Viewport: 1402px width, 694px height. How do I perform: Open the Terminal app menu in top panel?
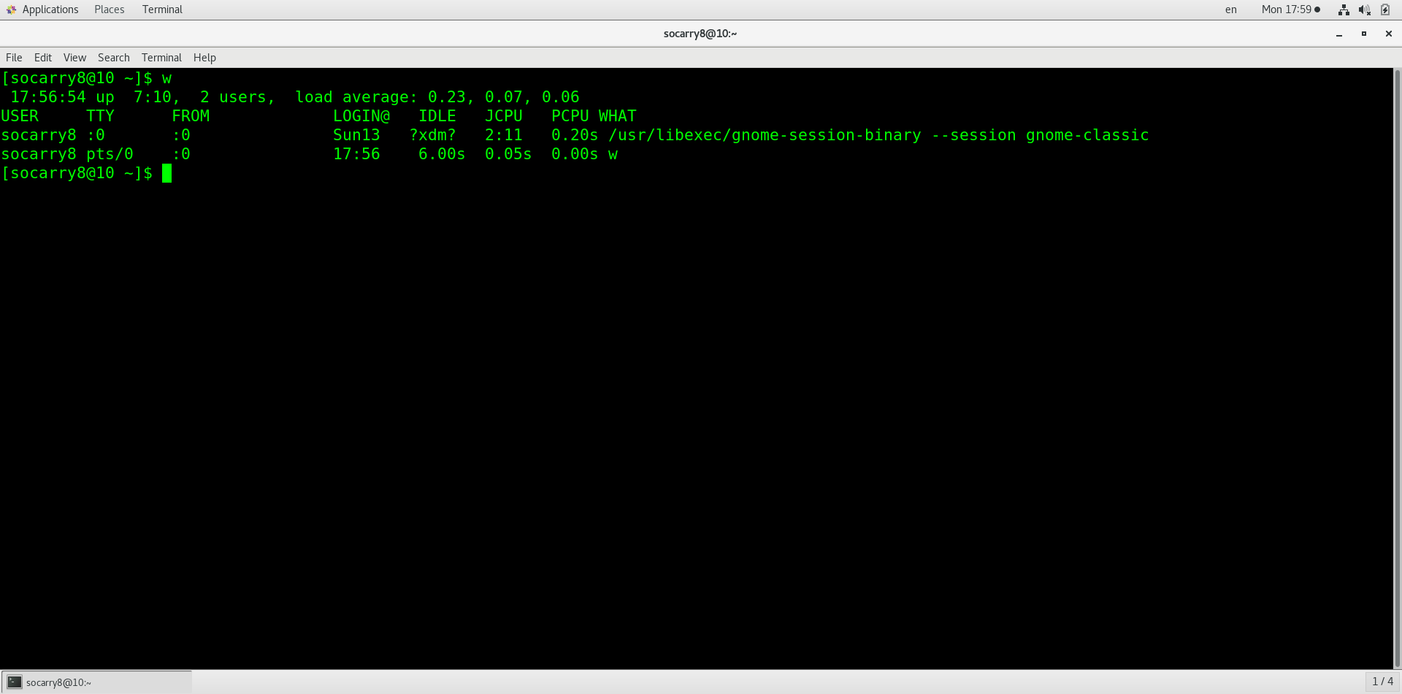point(162,9)
